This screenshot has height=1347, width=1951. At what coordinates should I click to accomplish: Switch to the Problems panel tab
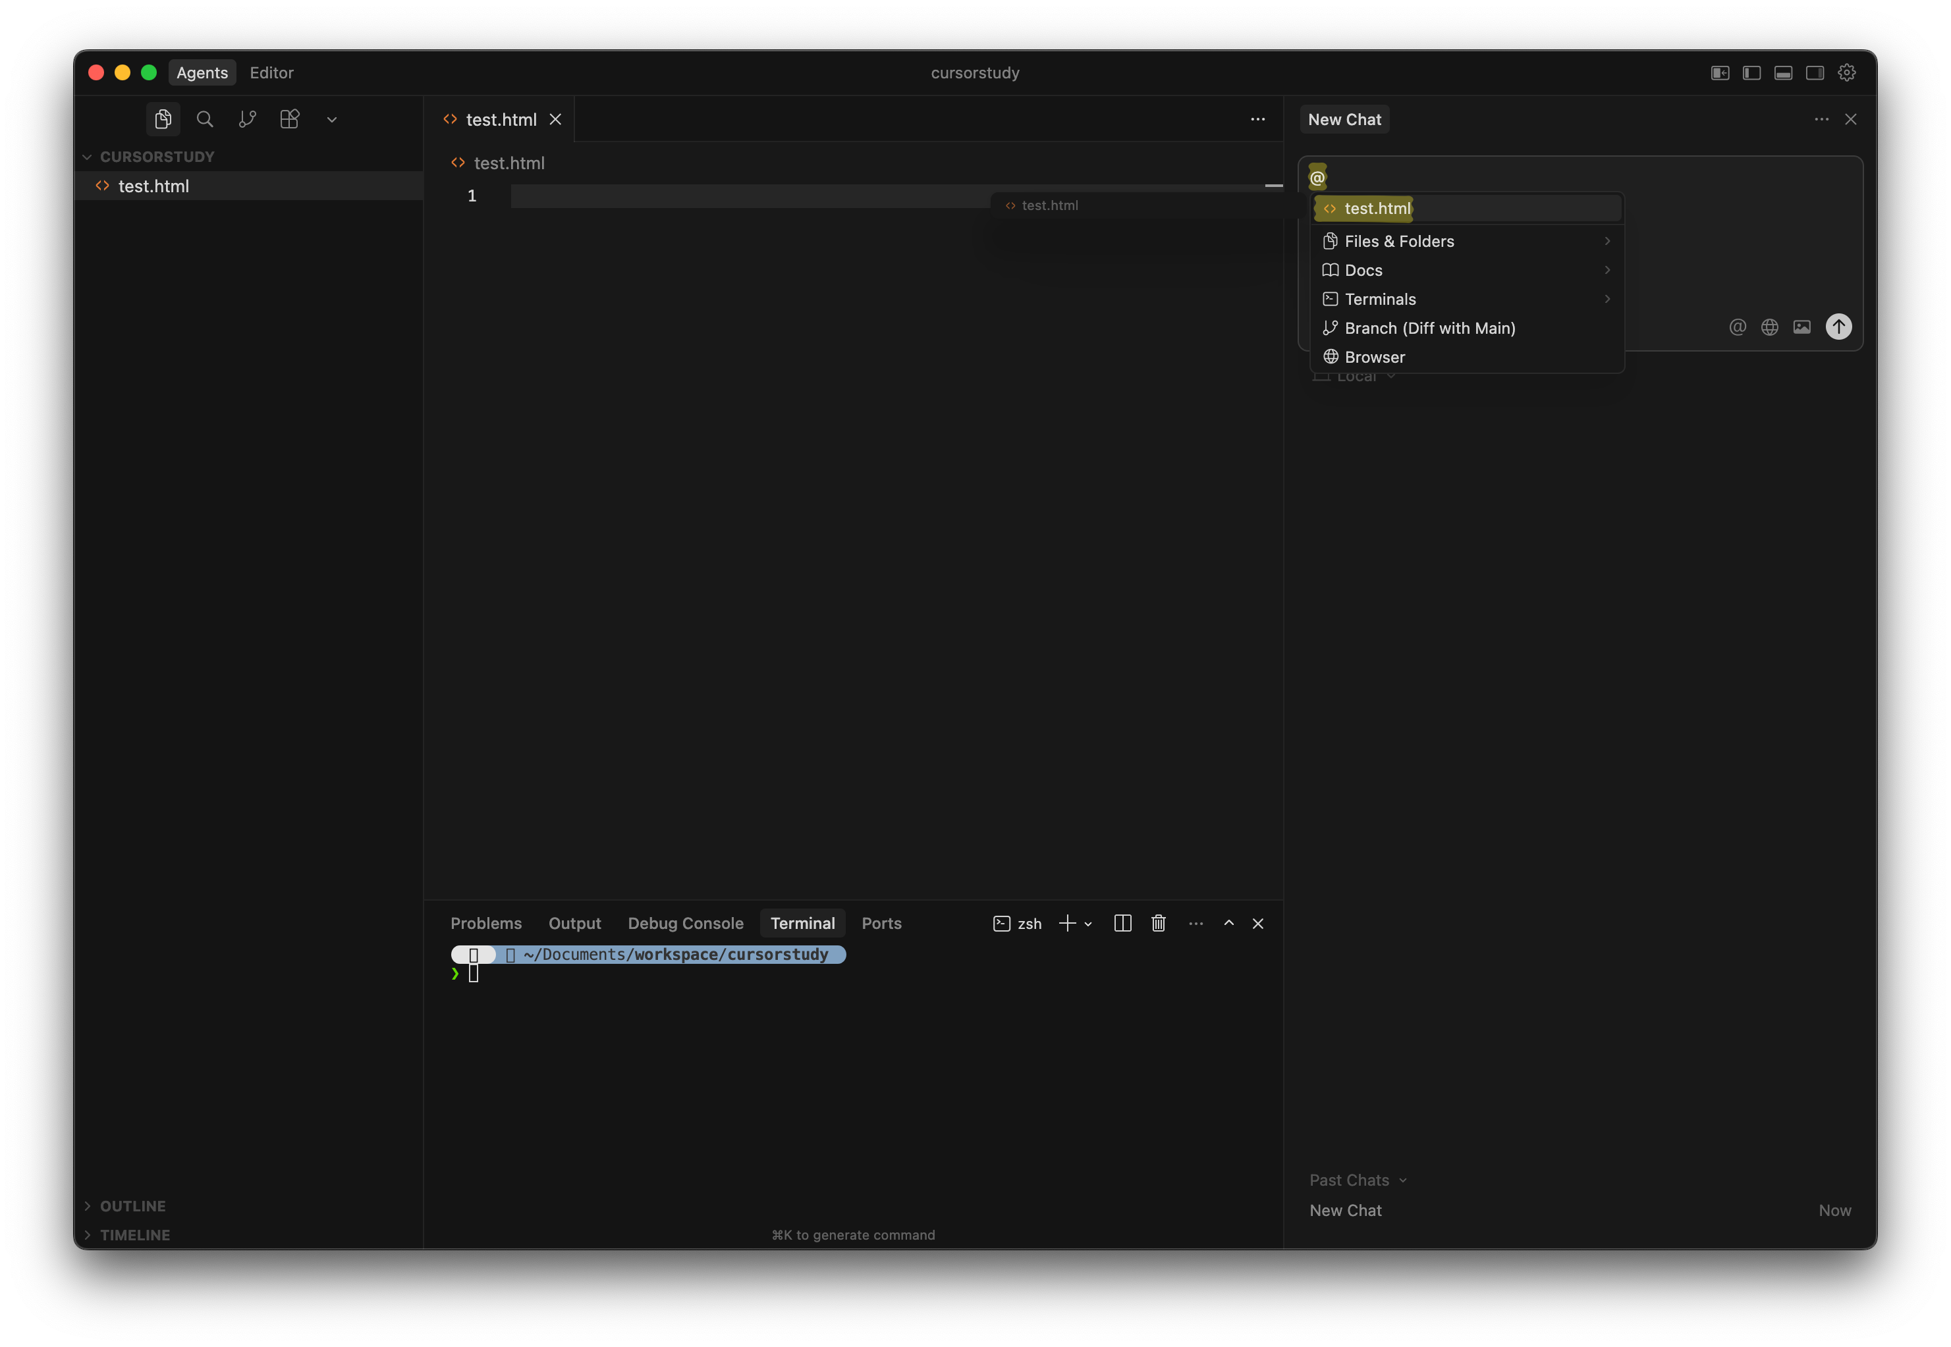tap(485, 923)
